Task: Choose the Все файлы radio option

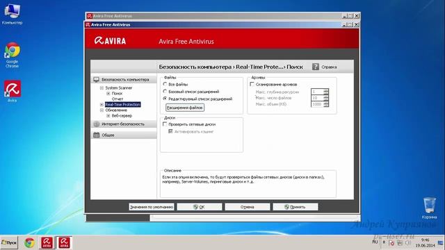Action: tap(165, 84)
